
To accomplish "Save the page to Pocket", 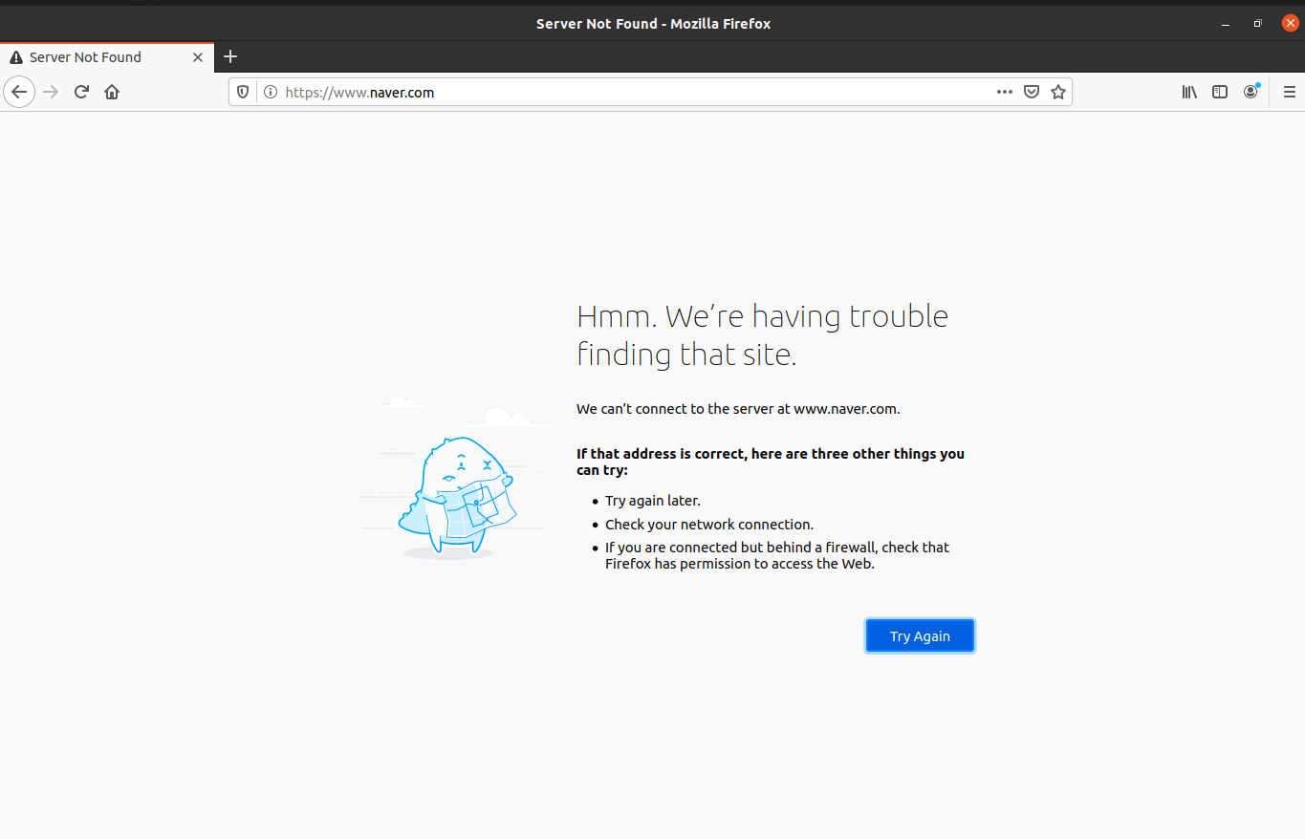I will [1032, 92].
